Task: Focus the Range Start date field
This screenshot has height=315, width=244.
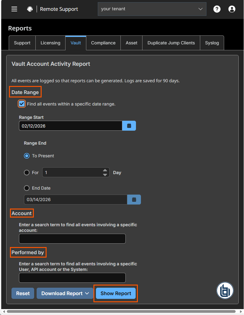Action: [70, 126]
